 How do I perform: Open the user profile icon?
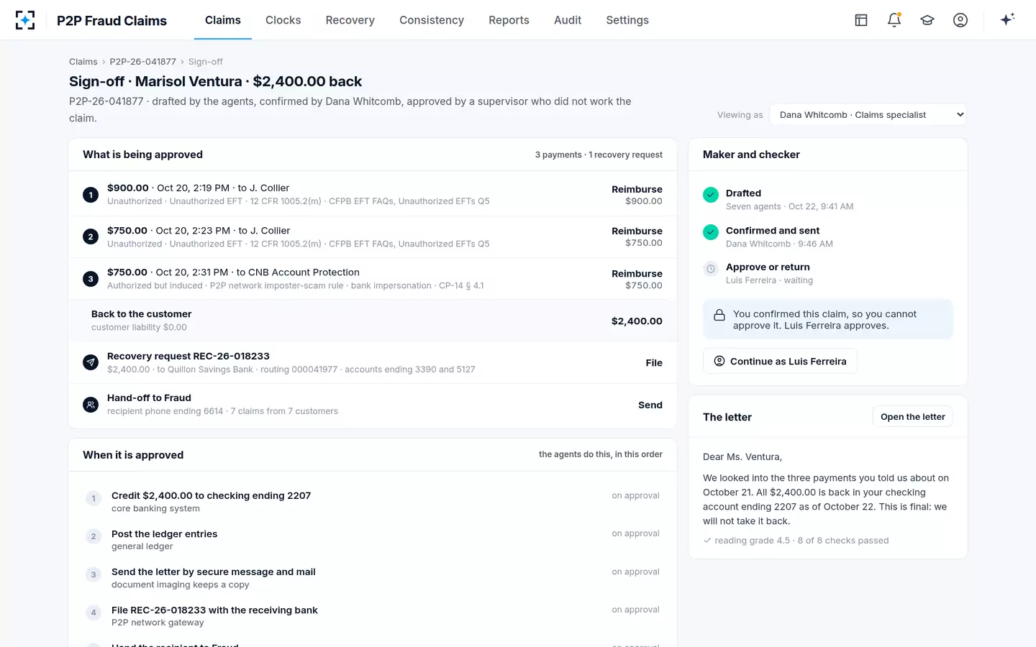point(960,20)
